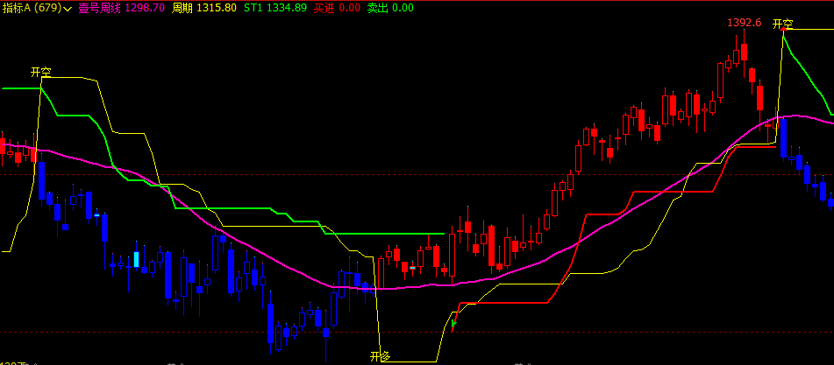Click the 开空 signal label next to 1392.6
834x365 pixels.
(x=783, y=24)
